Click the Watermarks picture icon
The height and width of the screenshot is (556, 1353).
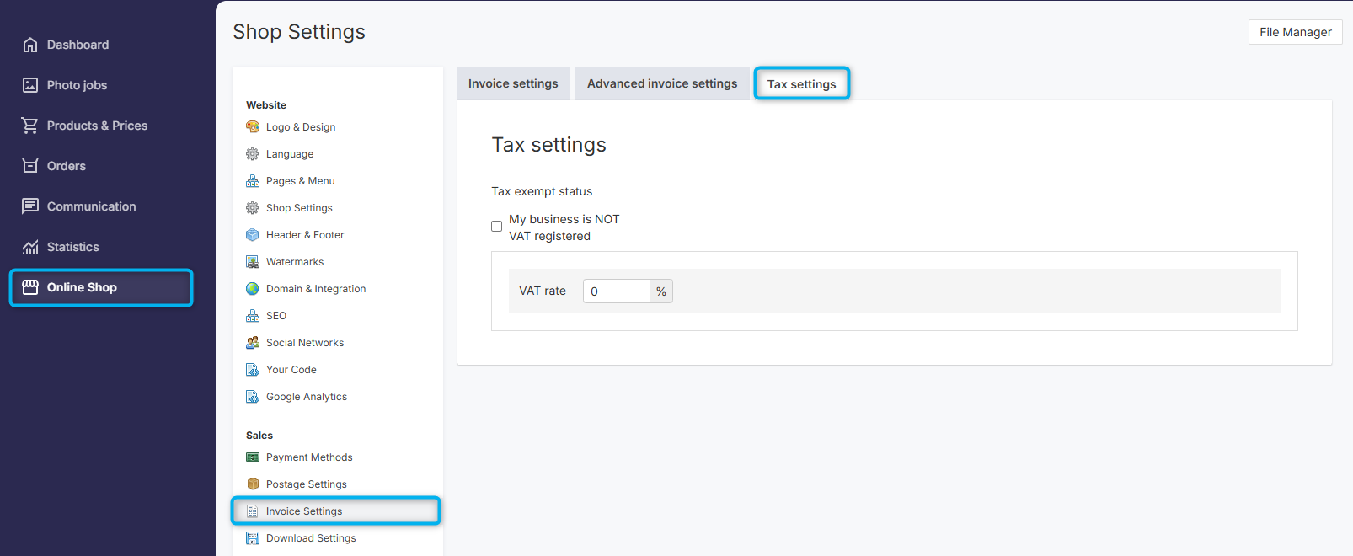[x=253, y=262]
